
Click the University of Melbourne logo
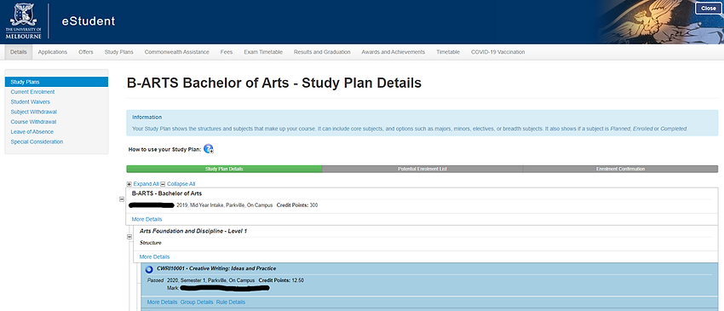pyautogui.click(x=24, y=20)
